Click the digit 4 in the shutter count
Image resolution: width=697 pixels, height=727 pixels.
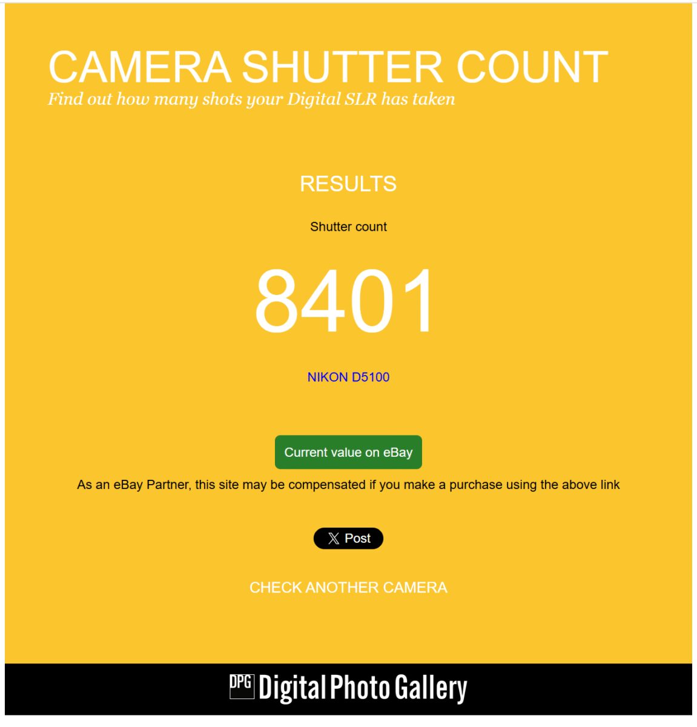click(320, 301)
